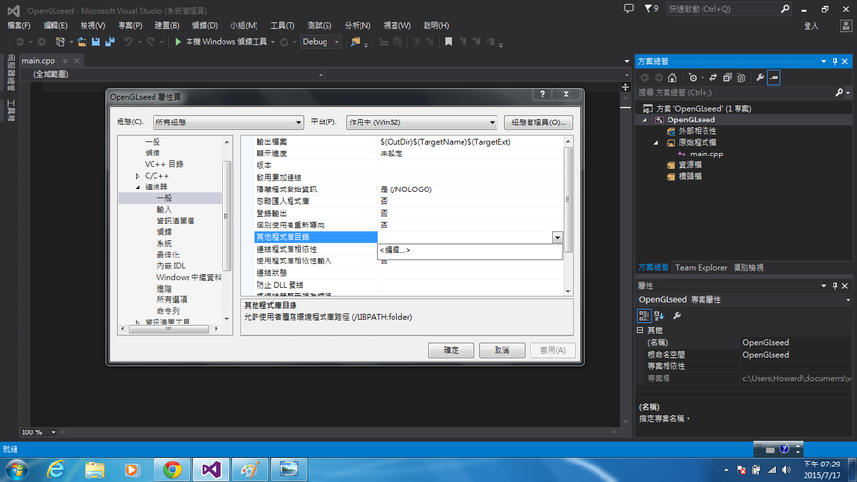857x482 pixels.
Task: Select main.cpp in Solution Explorer
Action: 706,155
